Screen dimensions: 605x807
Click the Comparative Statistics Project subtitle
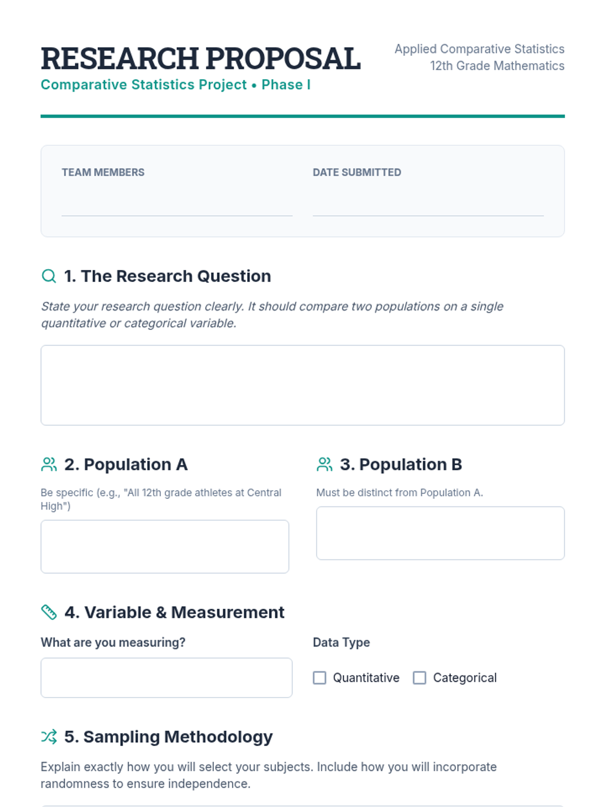[175, 85]
